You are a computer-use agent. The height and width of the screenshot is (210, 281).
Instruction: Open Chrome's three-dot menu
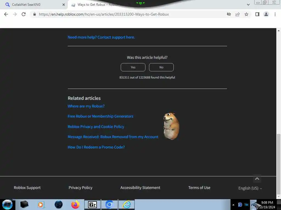275,14
